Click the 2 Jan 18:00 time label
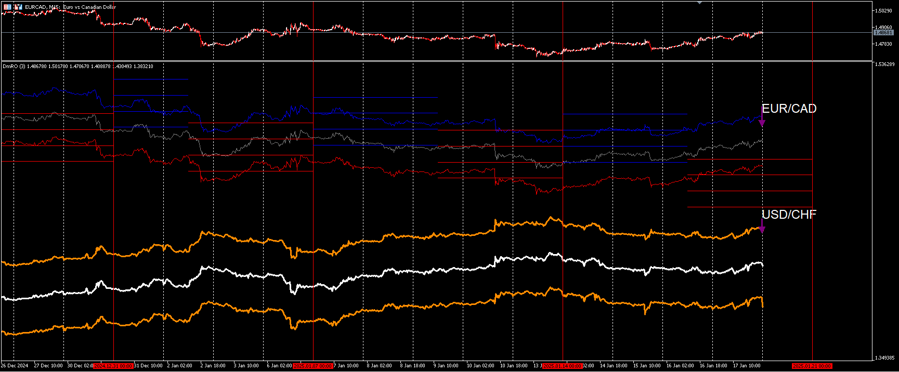The width and height of the screenshot is (899, 372). tap(213, 366)
